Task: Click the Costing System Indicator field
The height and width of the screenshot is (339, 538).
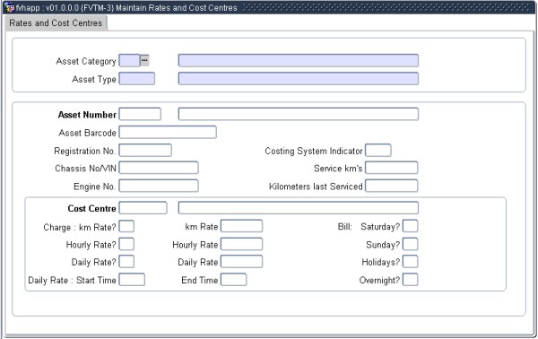Action: pos(378,151)
